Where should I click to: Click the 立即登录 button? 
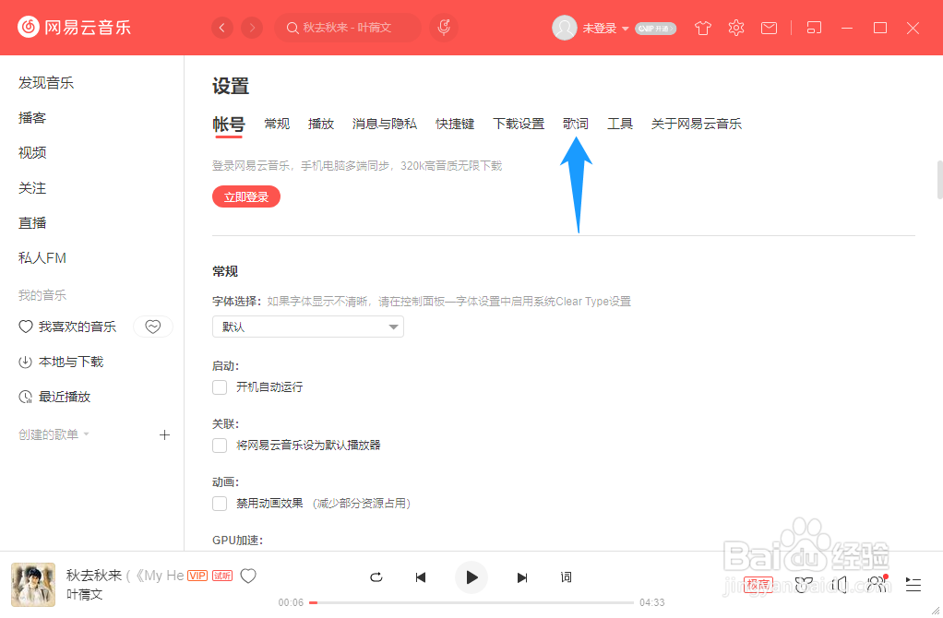coord(246,196)
